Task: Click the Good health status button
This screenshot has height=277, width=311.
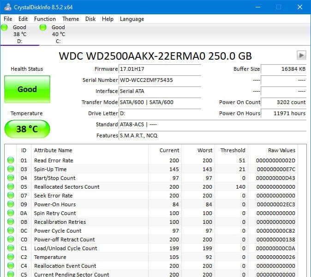Action: (x=27, y=89)
